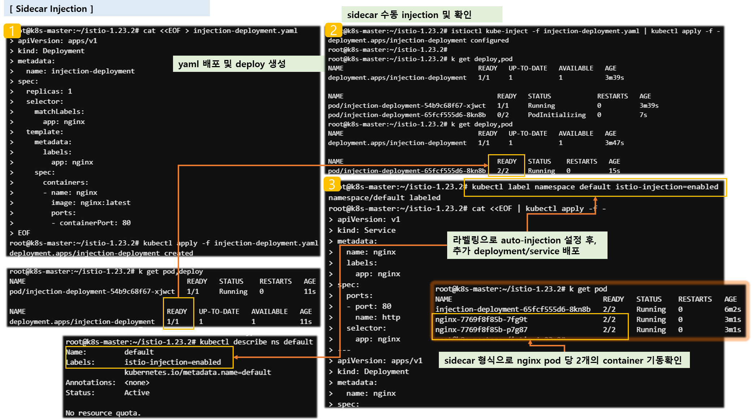Viewport: 752px width, 420px height.
Task: Click the nginx pod 2 container confirmation note
Action: 563,360
